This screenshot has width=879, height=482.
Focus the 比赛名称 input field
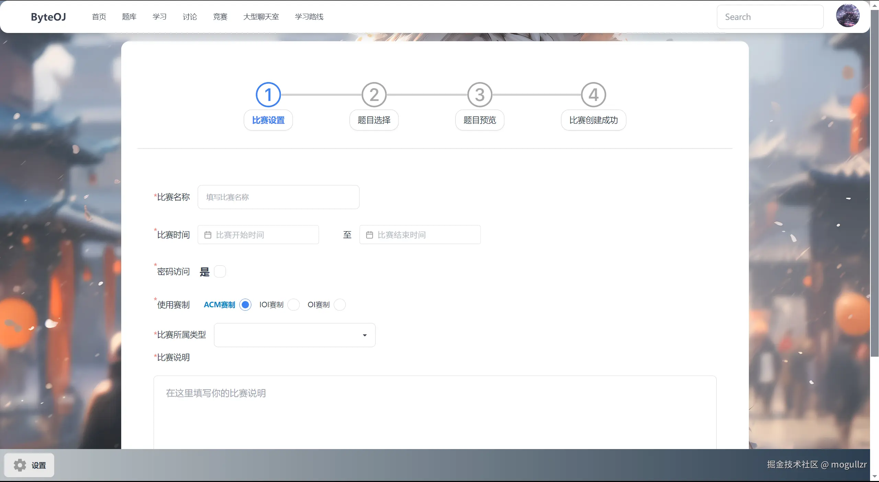tap(278, 197)
